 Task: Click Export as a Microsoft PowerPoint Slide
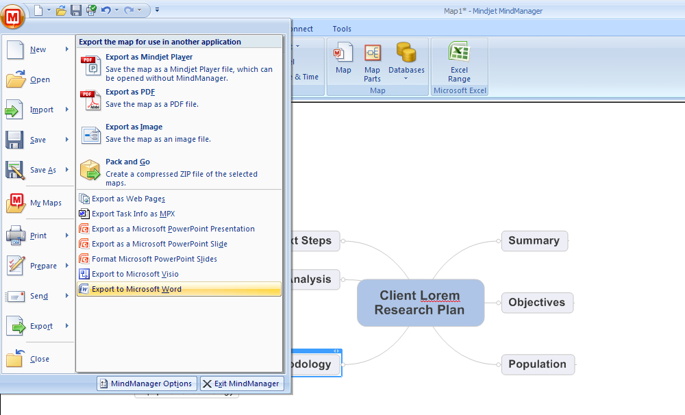(x=179, y=244)
